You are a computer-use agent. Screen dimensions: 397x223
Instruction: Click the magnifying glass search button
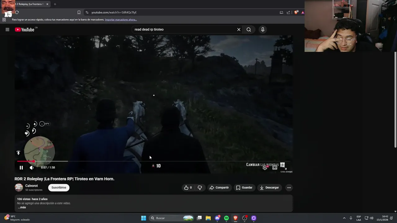(x=249, y=29)
